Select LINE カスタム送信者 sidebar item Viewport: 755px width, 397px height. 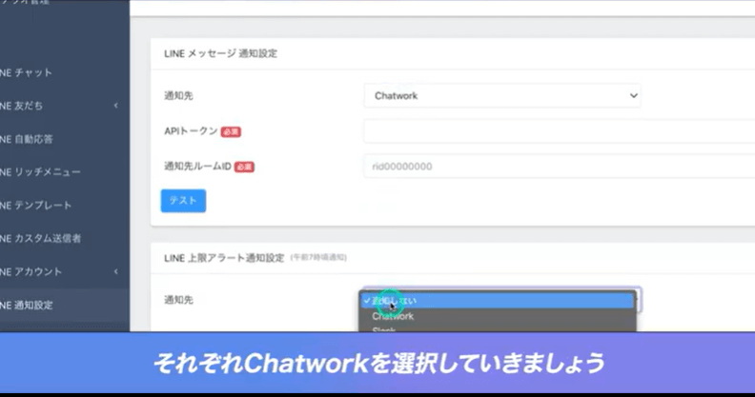(42, 238)
